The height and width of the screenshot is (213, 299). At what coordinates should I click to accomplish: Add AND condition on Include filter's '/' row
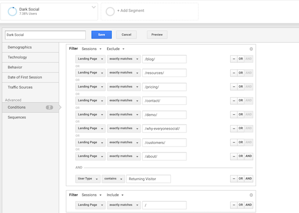pos(249,205)
